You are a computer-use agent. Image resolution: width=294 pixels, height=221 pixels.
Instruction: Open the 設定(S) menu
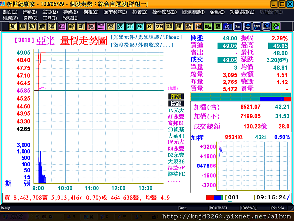[30, 18]
